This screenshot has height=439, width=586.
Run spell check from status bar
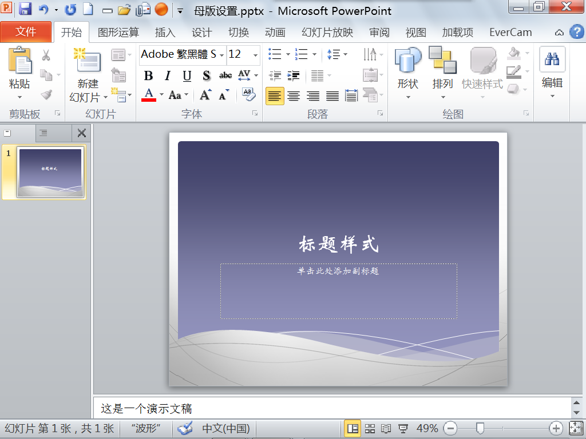pyautogui.click(x=185, y=428)
